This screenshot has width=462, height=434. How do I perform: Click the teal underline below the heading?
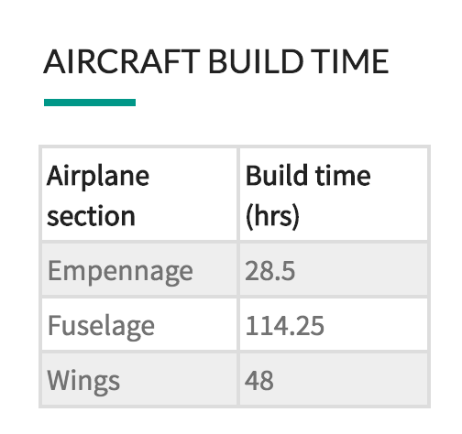coord(90,103)
